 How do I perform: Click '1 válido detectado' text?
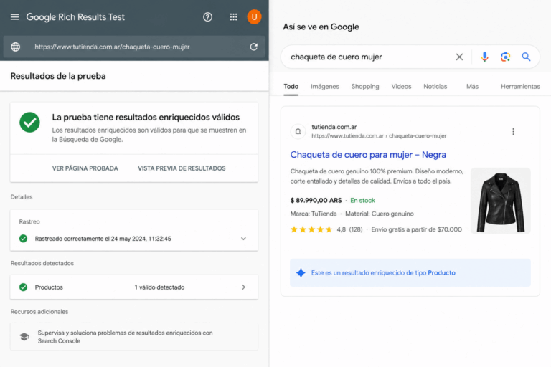(159, 287)
